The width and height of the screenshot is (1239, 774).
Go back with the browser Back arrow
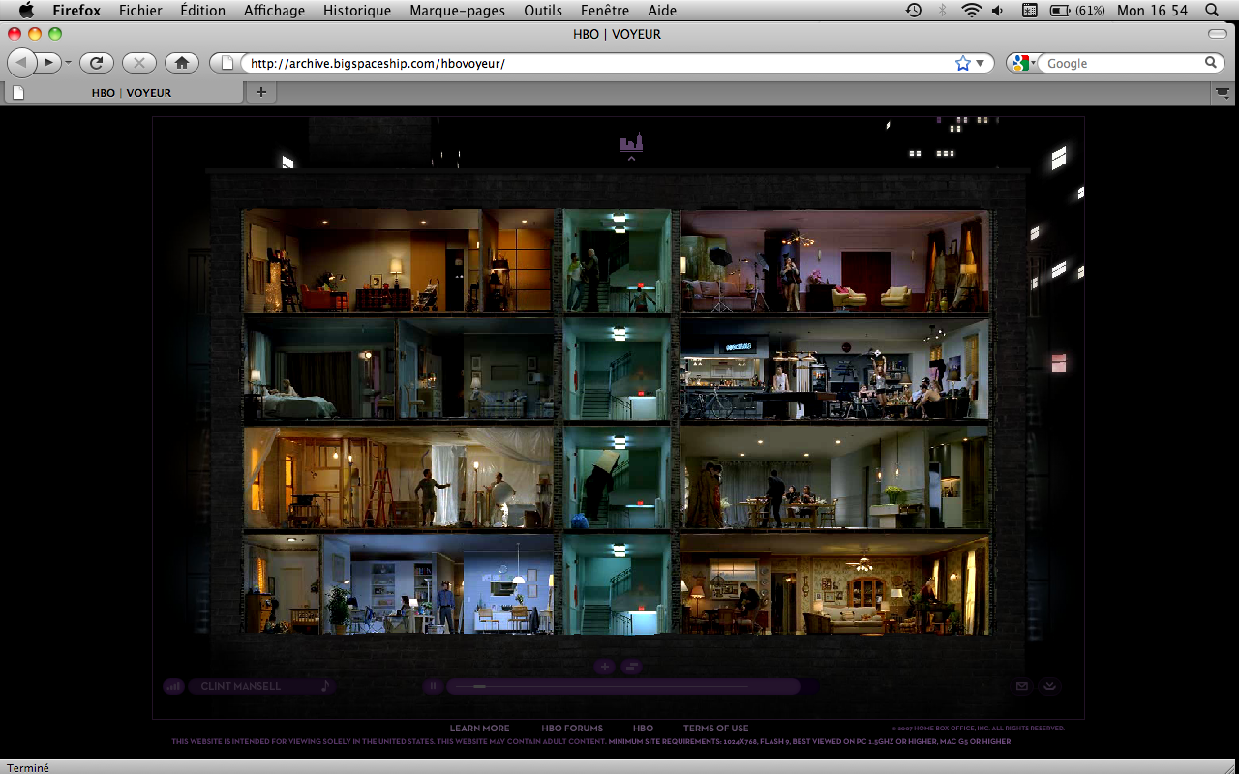[x=21, y=62]
